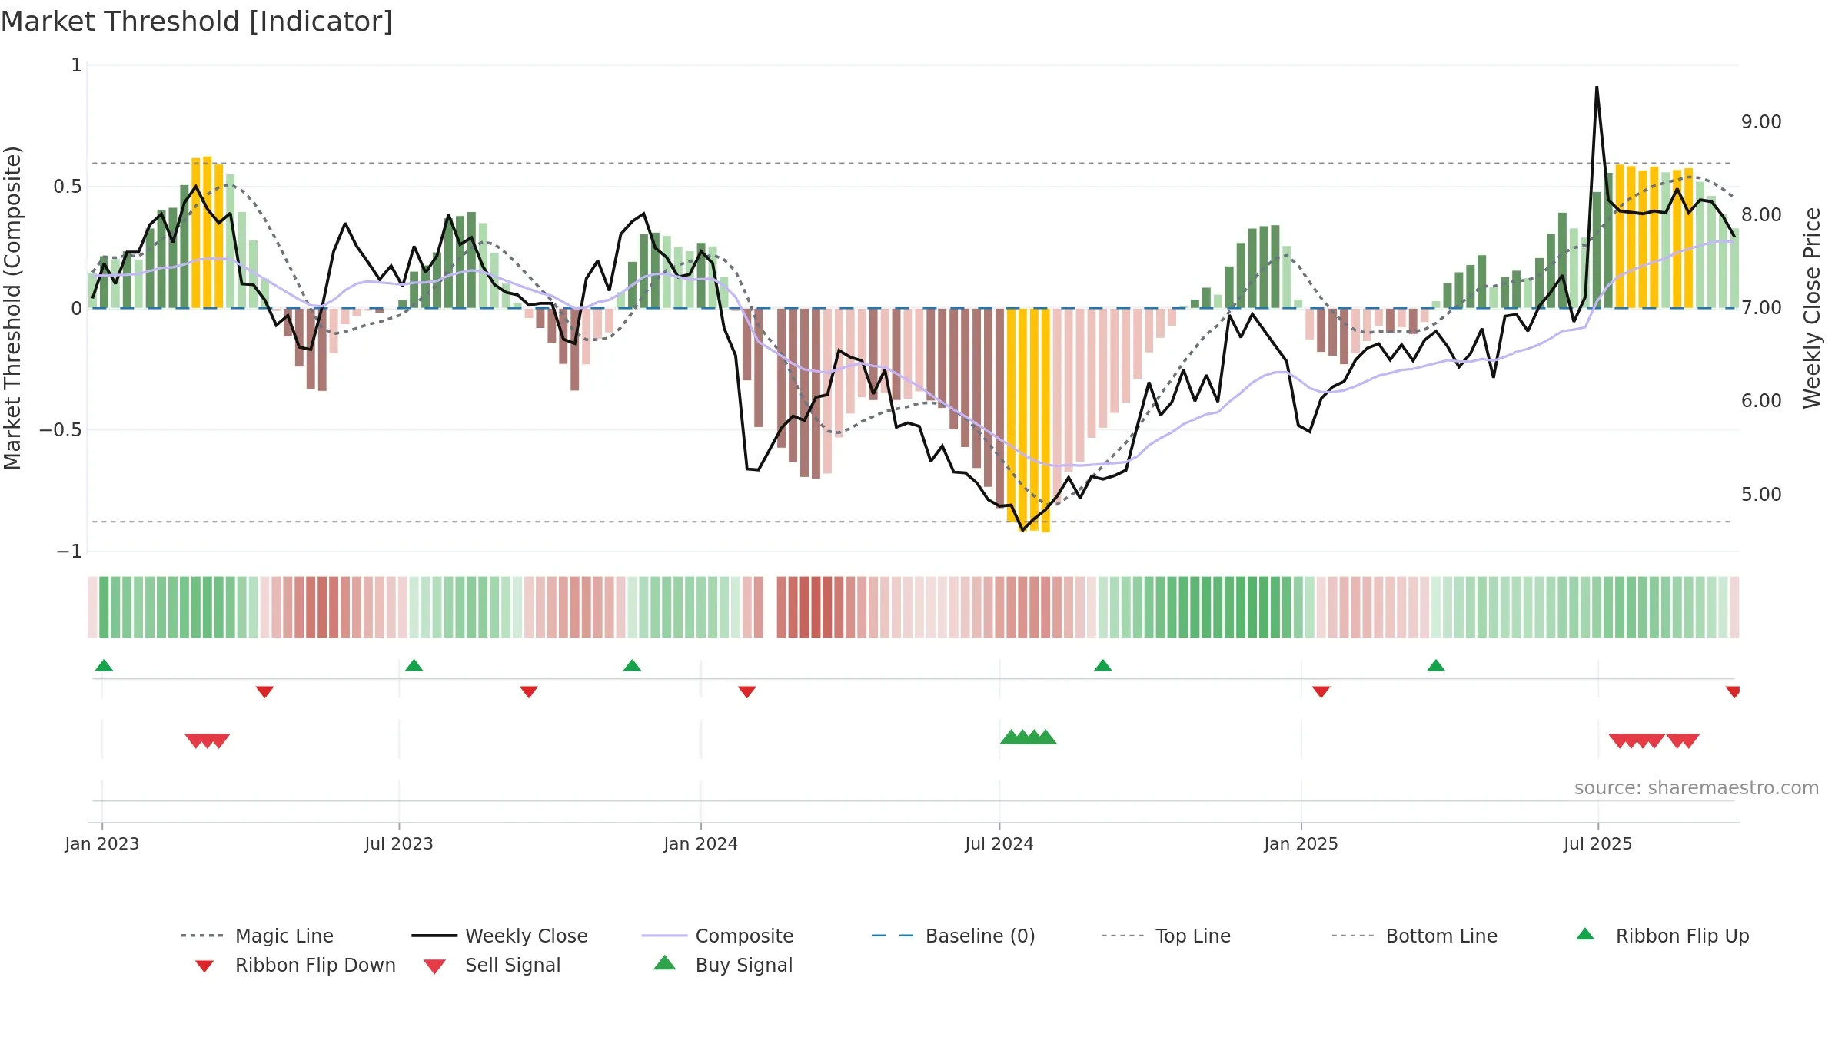Click the Weekly Close Price axis title
1845x1037 pixels.
click(1812, 308)
